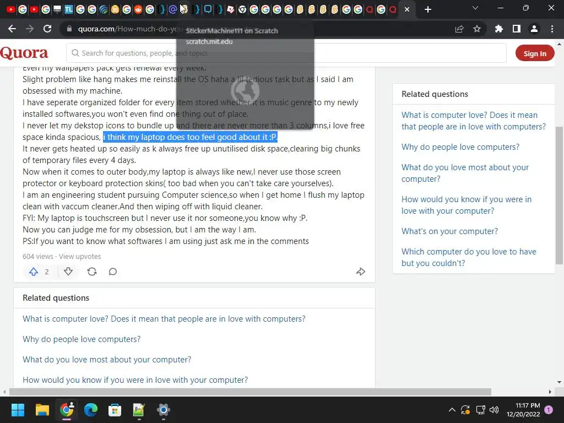Share this page from the address bar
Image resolution: width=564 pixels, height=423 pixels.
(x=459, y=29)
